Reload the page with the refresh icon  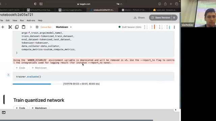point(121,4)
